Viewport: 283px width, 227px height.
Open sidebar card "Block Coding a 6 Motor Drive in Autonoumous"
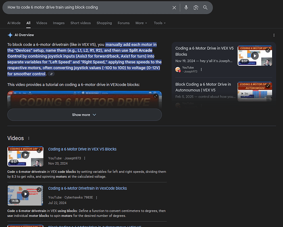click(x=203, y=87)
